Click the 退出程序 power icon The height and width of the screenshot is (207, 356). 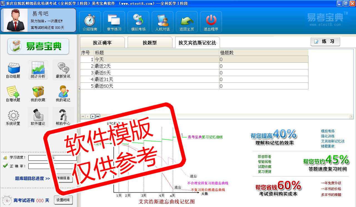(211, 22)
